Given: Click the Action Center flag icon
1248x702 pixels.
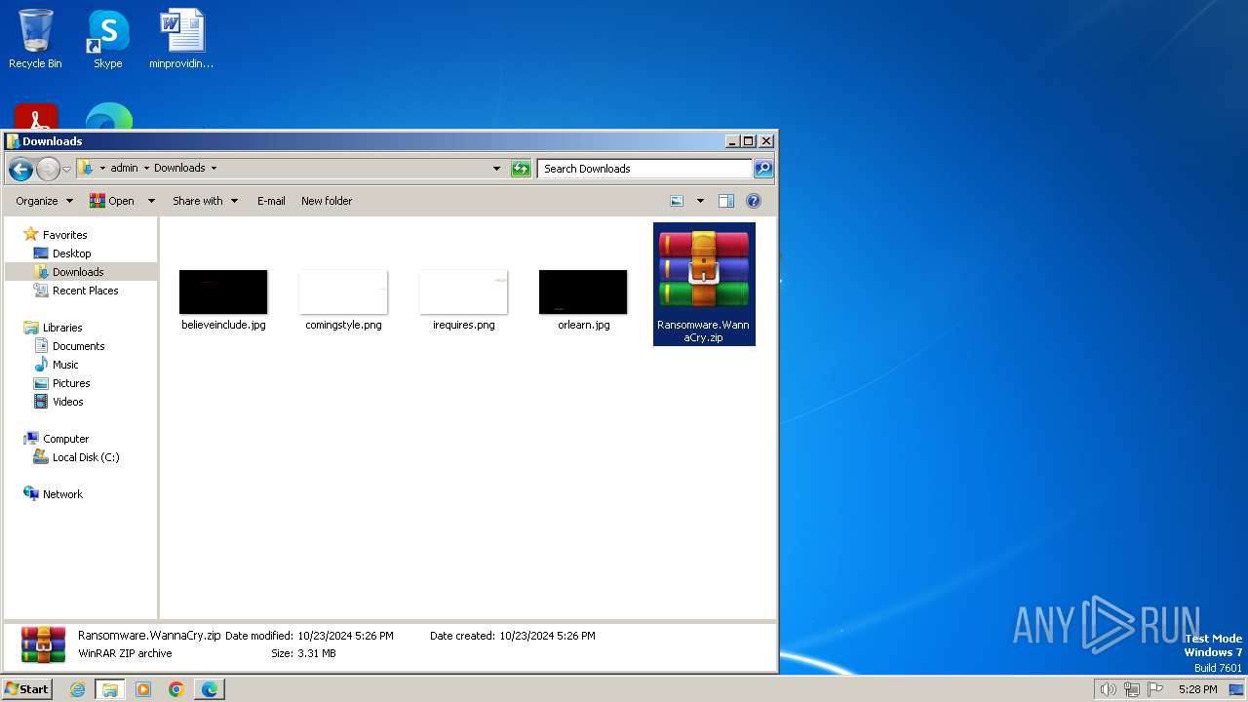Looking at the screenshot, I should coord(1156,689).
